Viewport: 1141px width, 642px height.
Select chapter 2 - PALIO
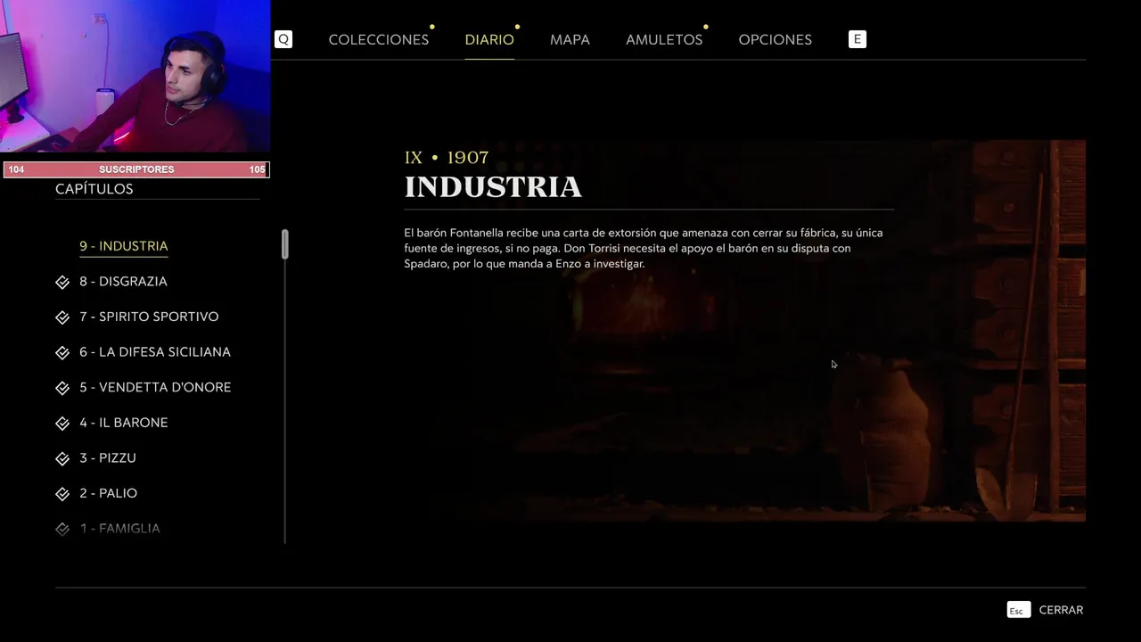coord(108,493)
